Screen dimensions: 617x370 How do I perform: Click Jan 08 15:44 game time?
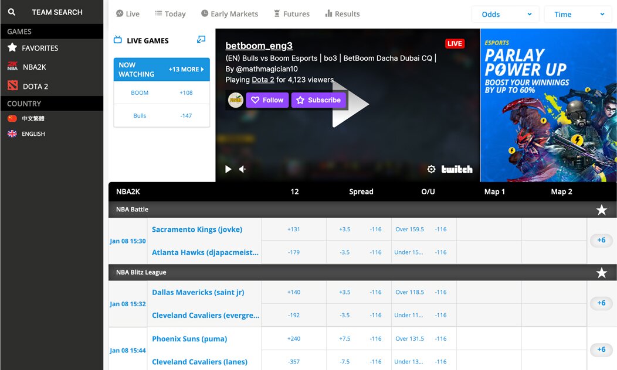pos(127,350)
